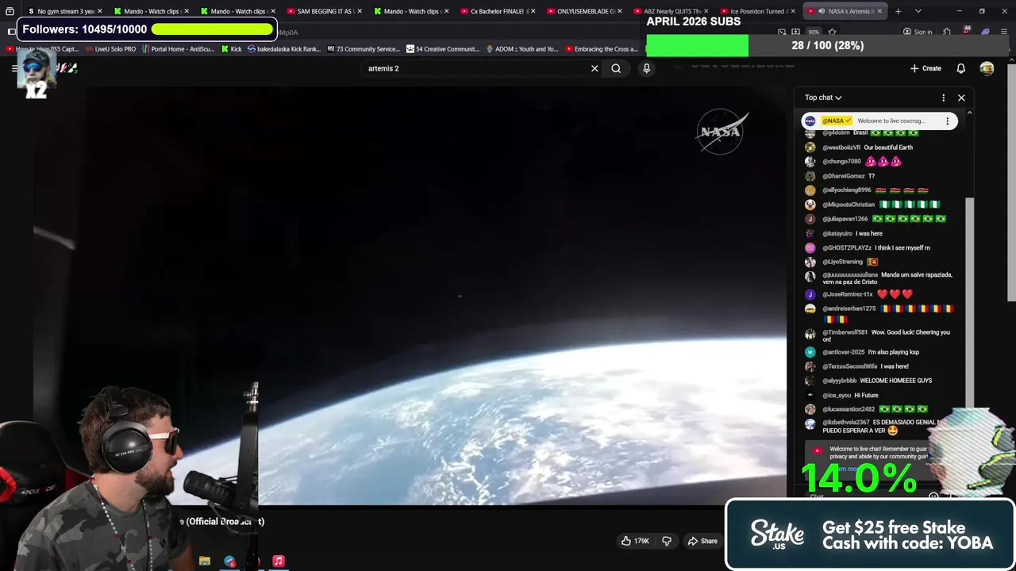Image resolution: width=1016 pixels, height=571 pixels.
Task: Close the 'No gym stream 3 year' tab
Action: click(100, 11)
